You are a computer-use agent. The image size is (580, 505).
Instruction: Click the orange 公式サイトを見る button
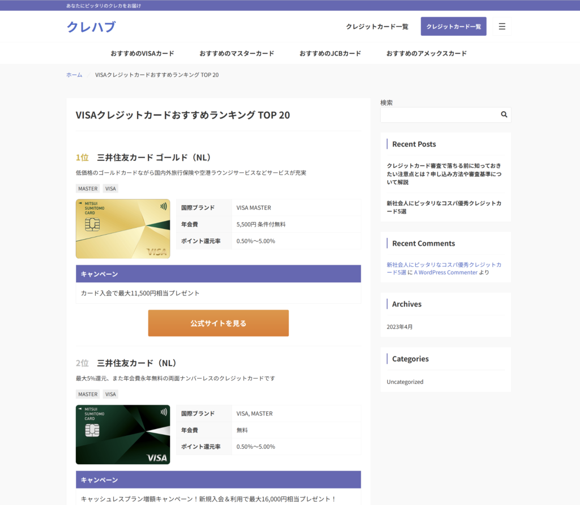(x=218, y=323)
